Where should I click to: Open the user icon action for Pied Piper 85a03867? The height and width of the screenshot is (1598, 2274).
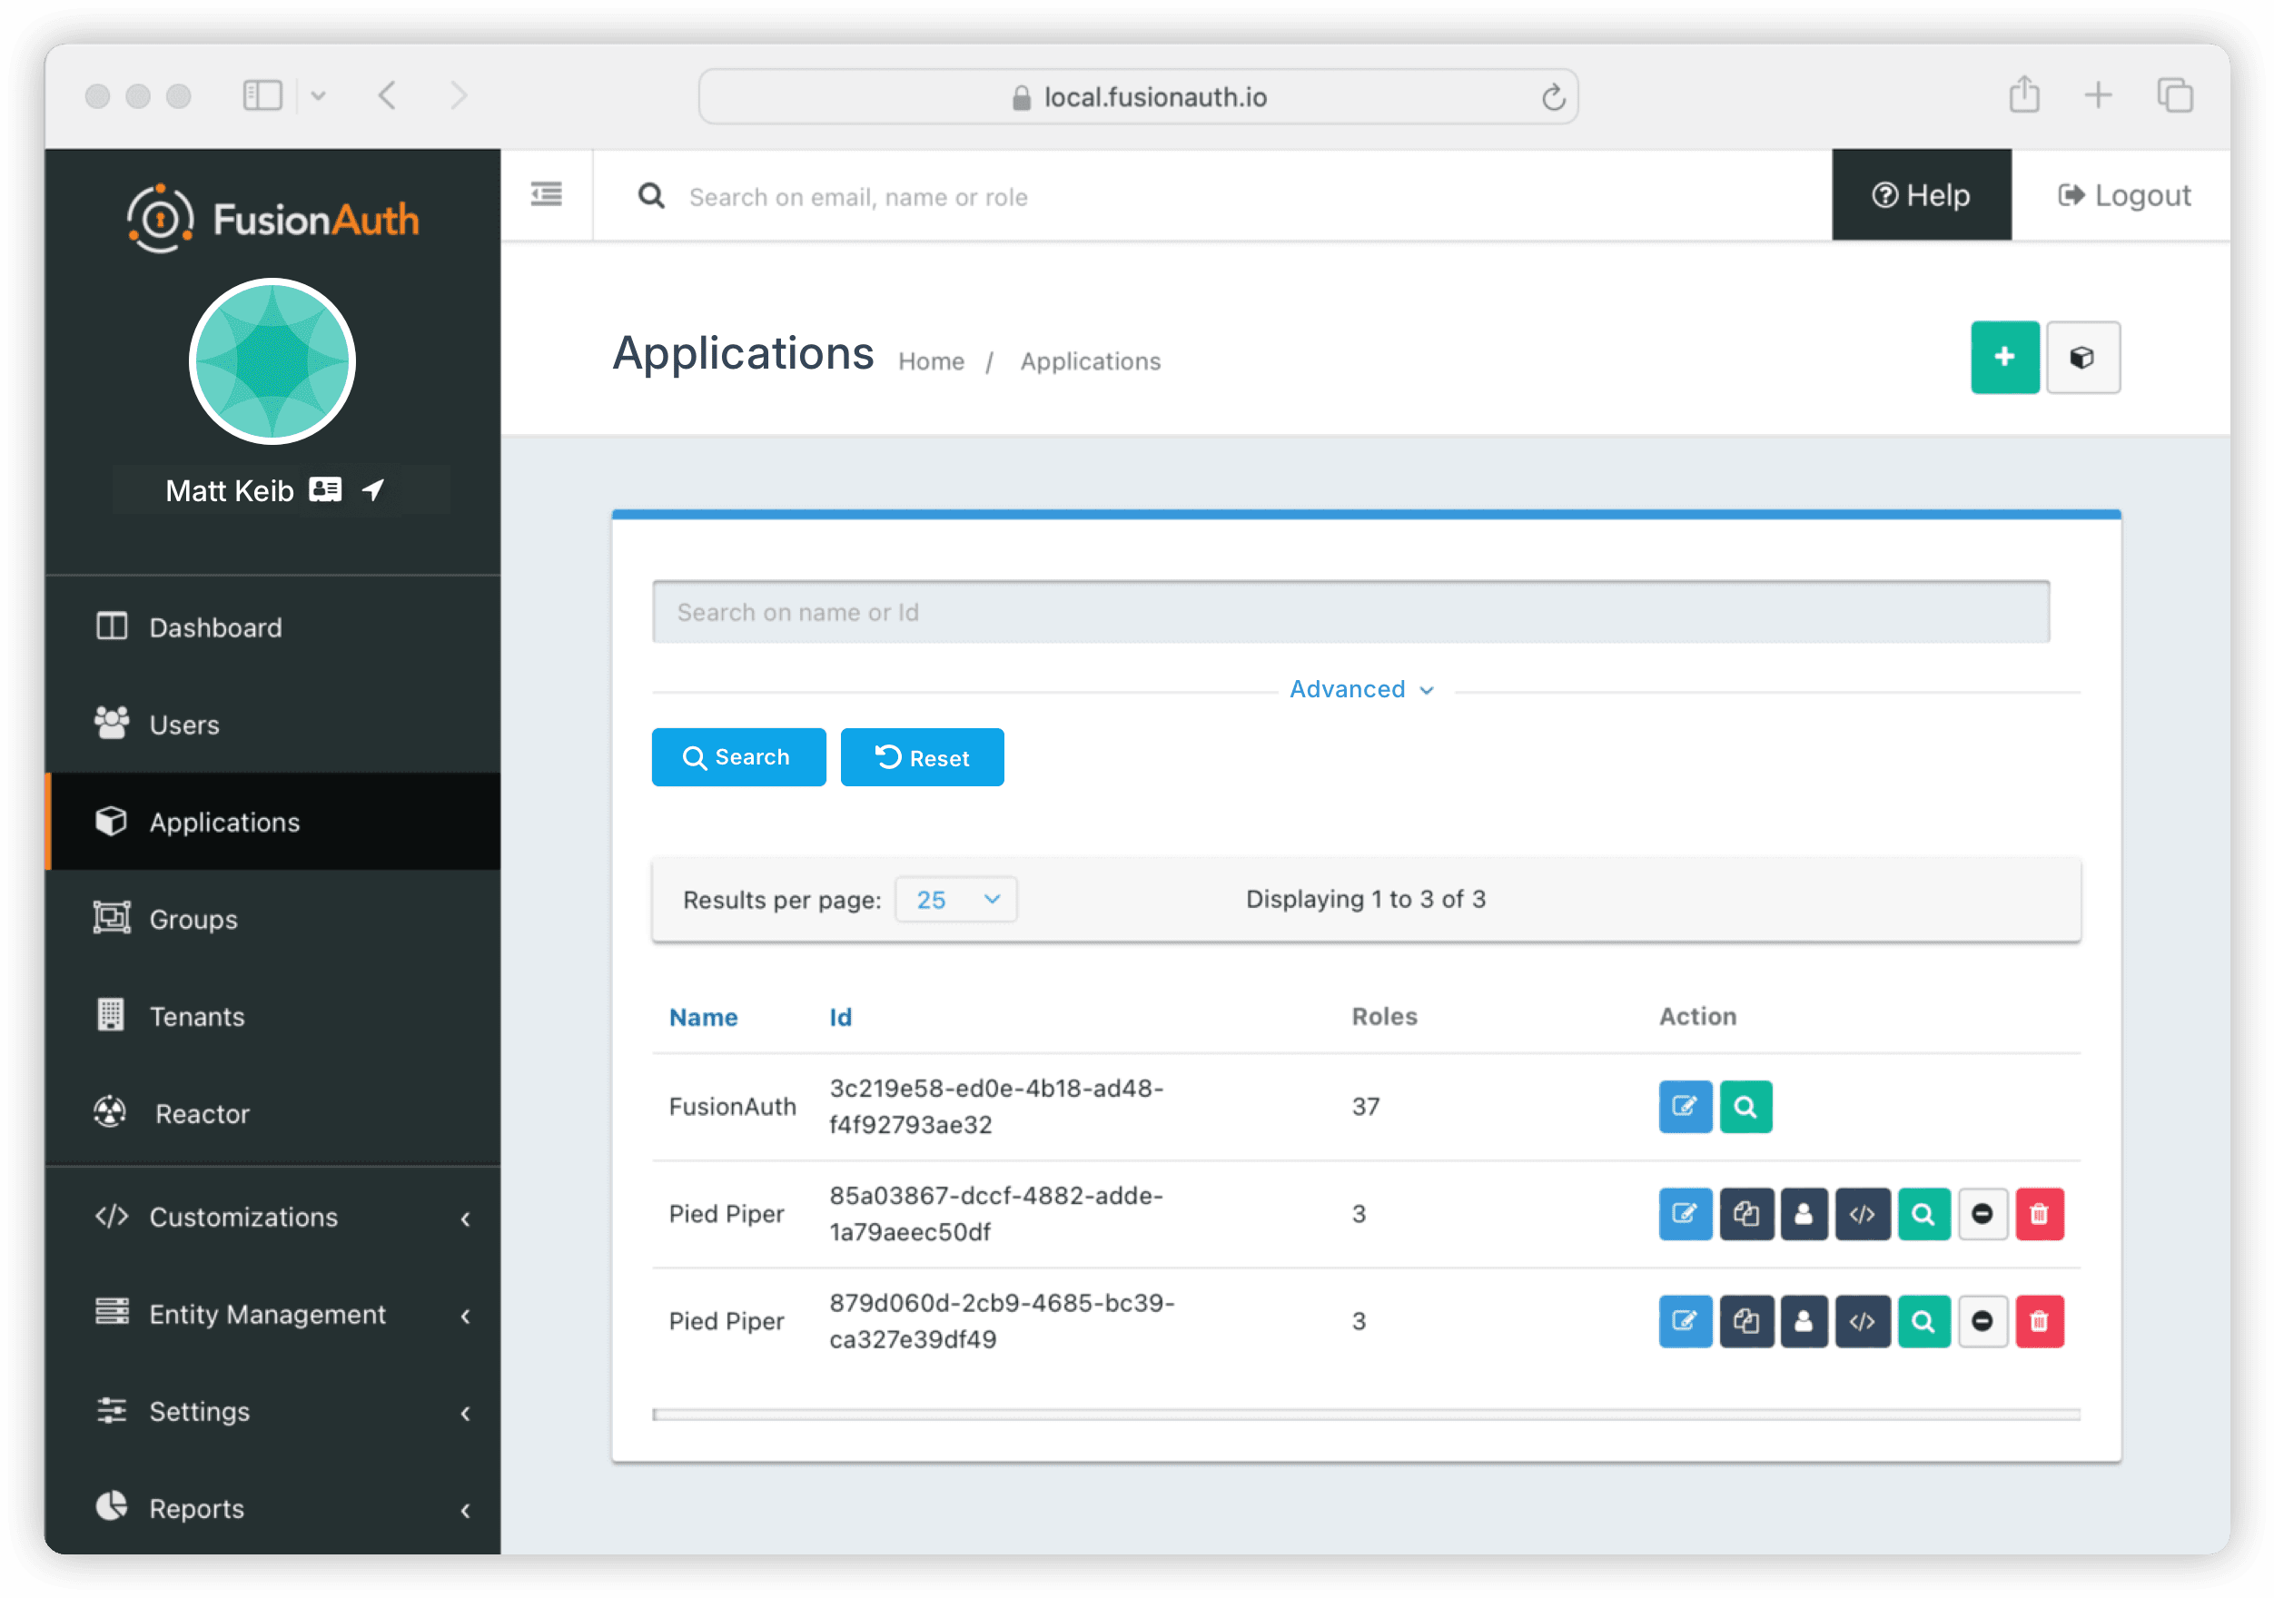(1804, 1214)
